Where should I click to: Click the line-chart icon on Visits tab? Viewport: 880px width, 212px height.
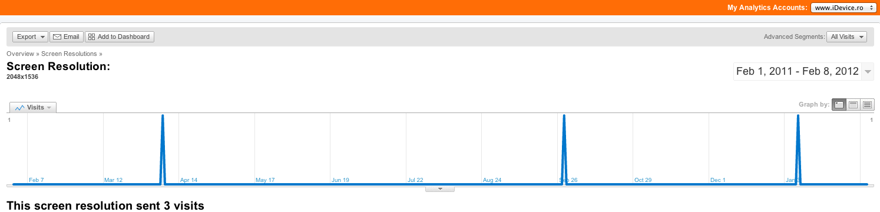[20, 108]
